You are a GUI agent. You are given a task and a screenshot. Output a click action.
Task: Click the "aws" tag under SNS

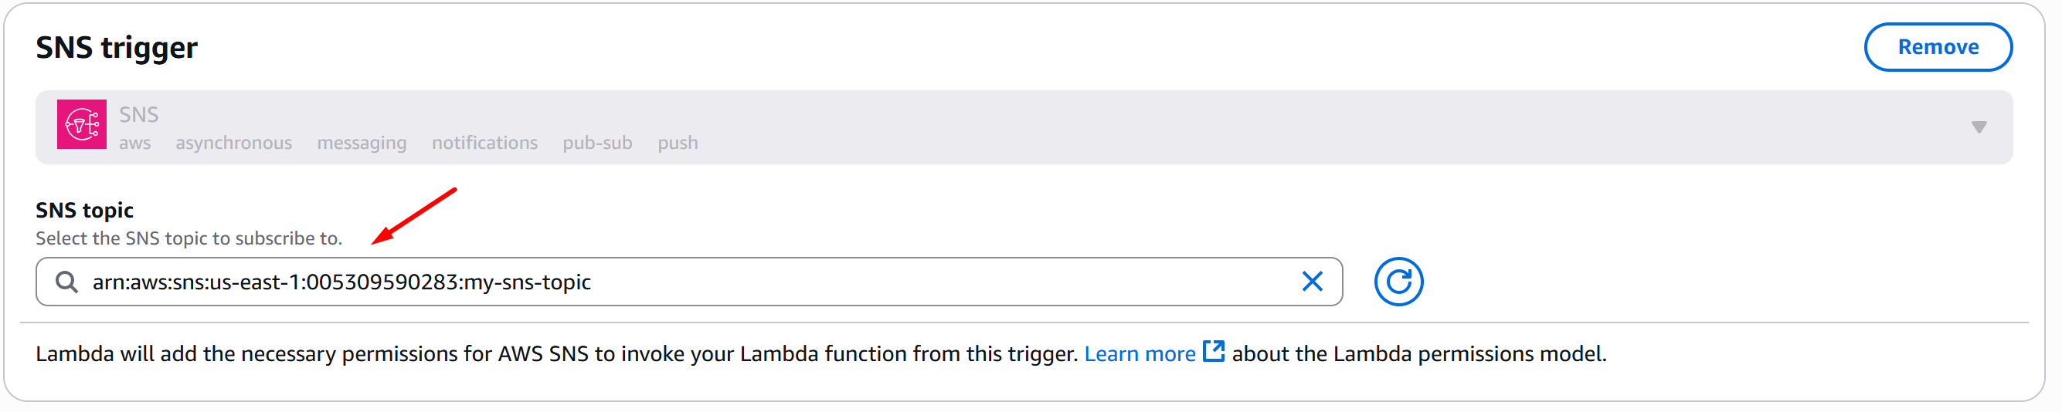point(134,144)
